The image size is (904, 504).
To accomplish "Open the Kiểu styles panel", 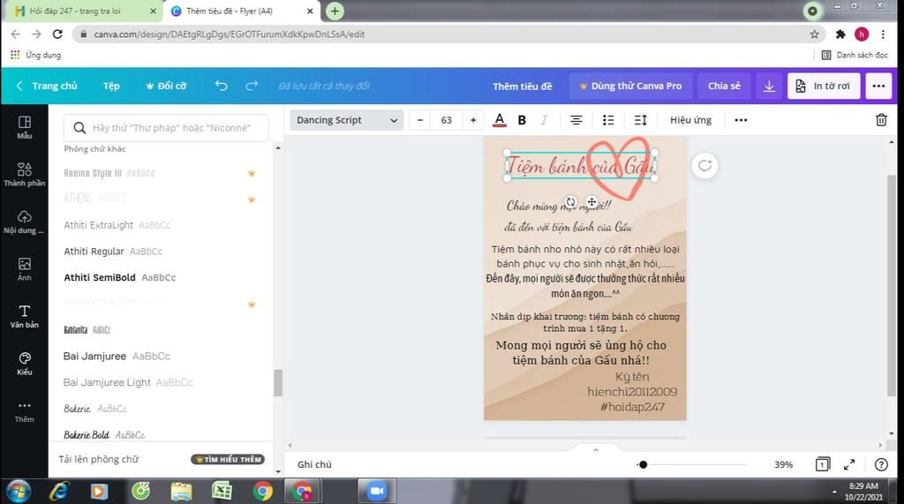I will pyautogui.click(x=24, y=364).
